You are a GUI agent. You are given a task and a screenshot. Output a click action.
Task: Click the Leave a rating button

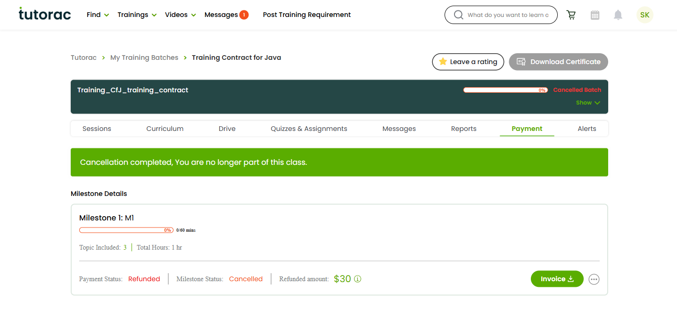click(468, 62)
